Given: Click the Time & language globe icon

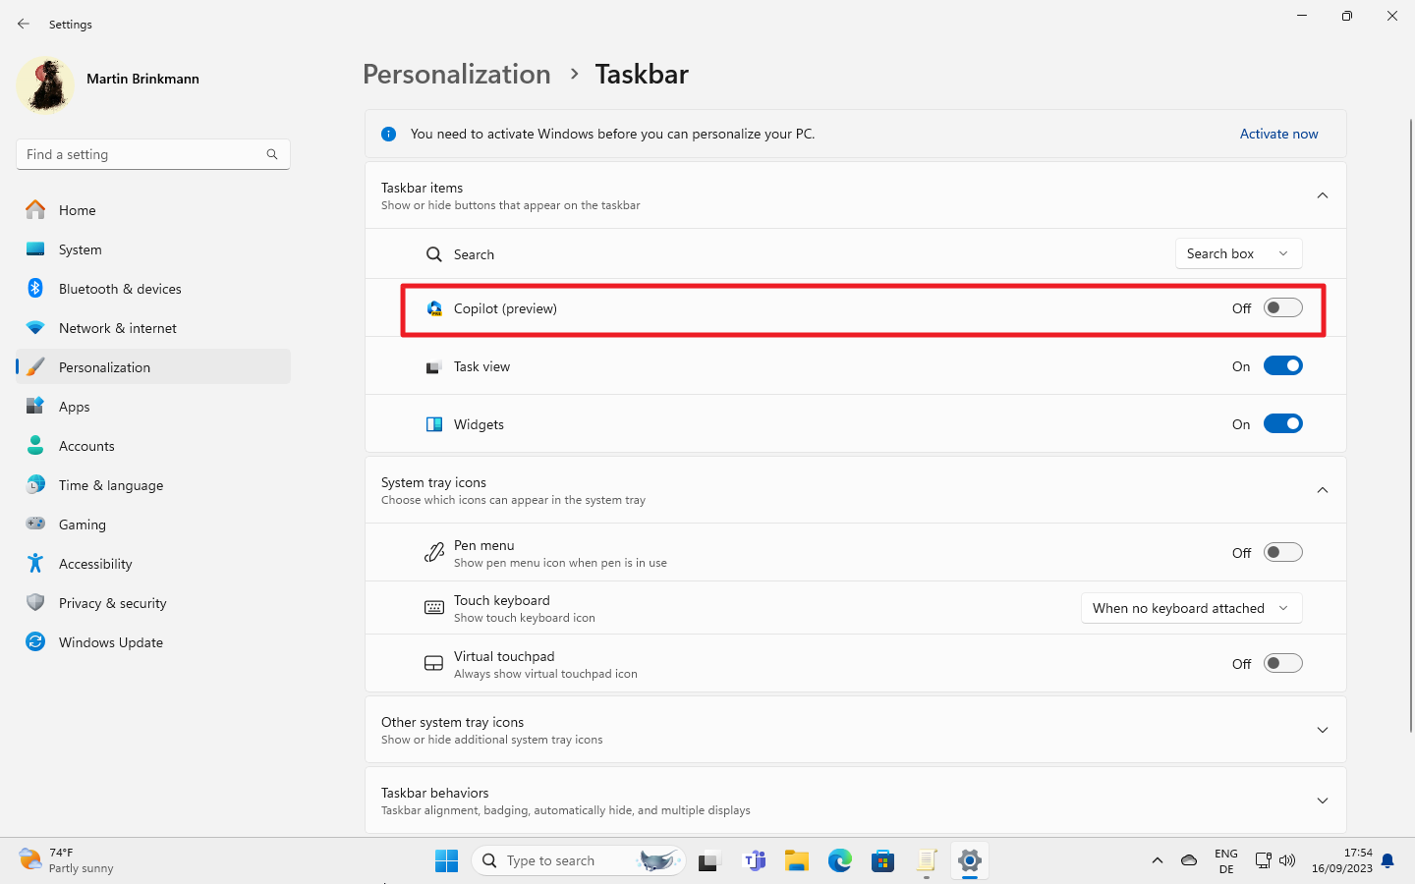Looking at the screenshot, I should 35,485.
